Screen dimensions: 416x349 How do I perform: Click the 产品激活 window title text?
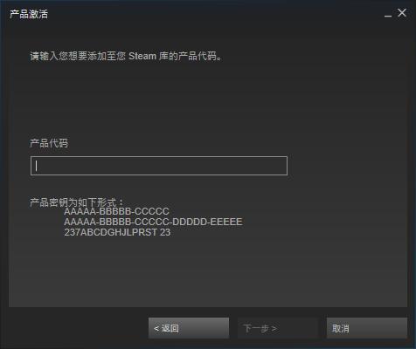(x=29, y=14)
